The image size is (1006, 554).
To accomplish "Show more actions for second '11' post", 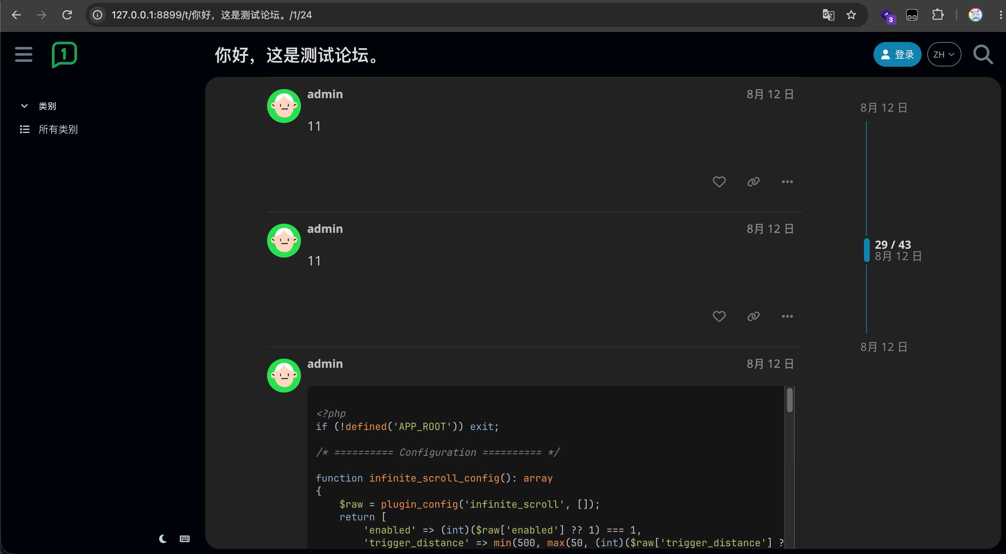I will pyautogui.click(x=787, y=316).
